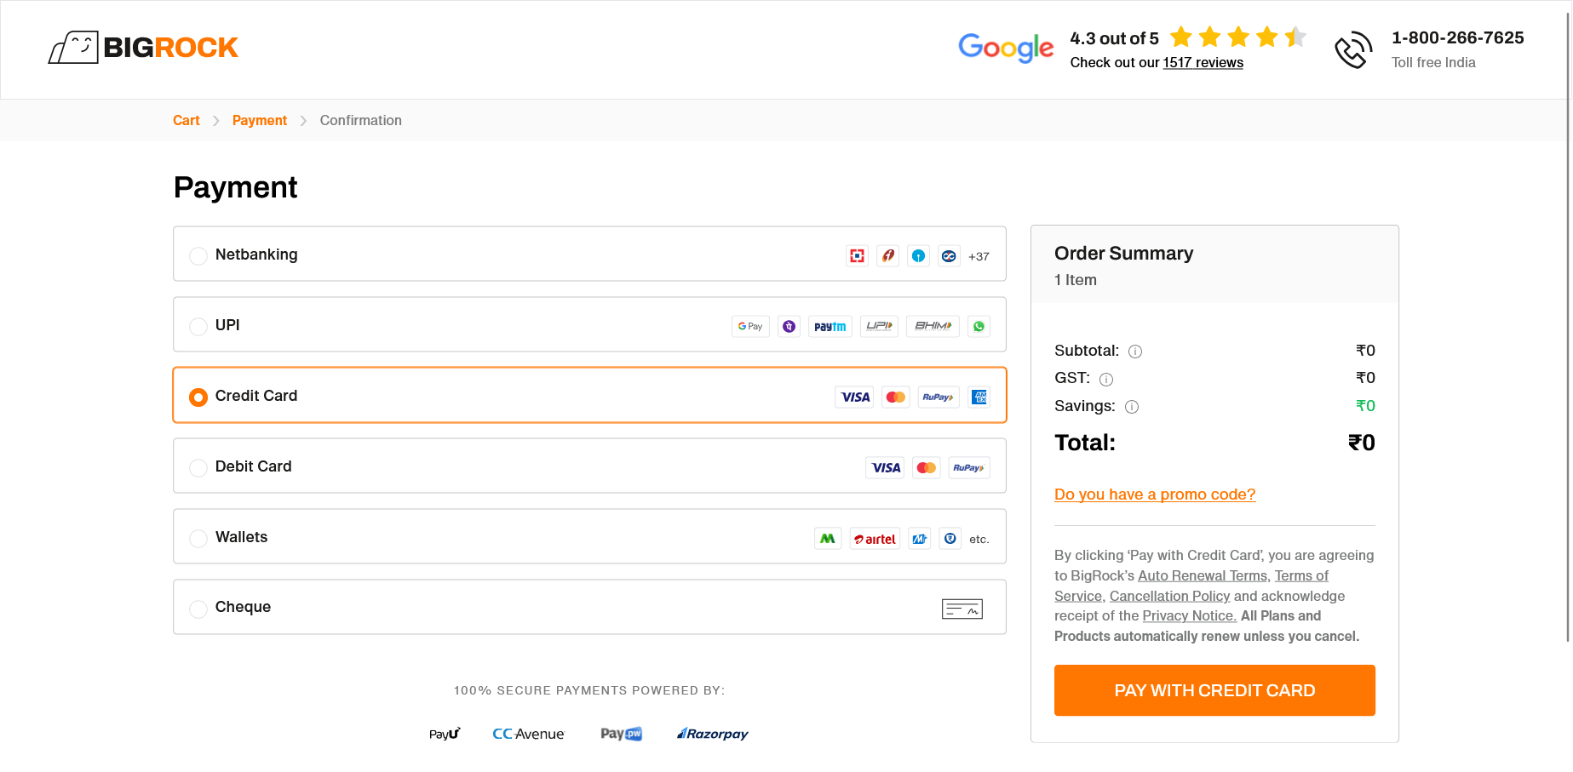The width and height of the screenshot is (1573, 772).
Task: Open Terms of Service link
Action: tap(1301, 576)
